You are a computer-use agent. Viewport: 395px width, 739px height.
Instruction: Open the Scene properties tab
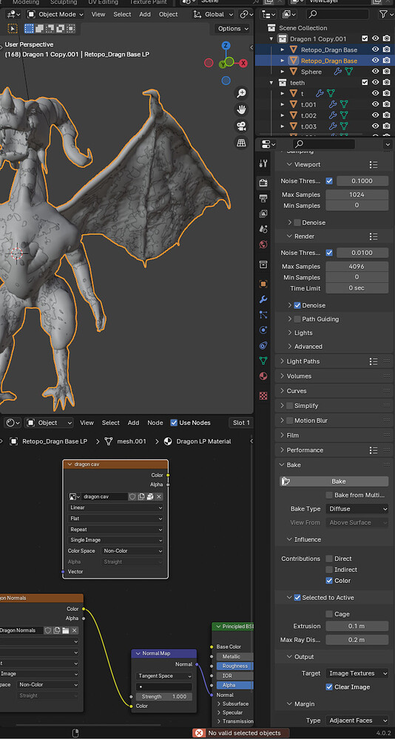(x=263, y=229)
